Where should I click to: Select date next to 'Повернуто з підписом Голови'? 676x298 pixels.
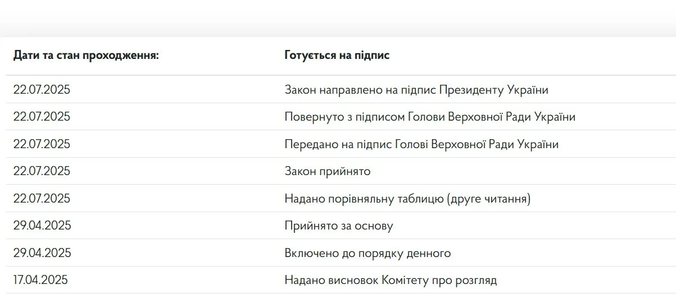(x=42, y=117)
